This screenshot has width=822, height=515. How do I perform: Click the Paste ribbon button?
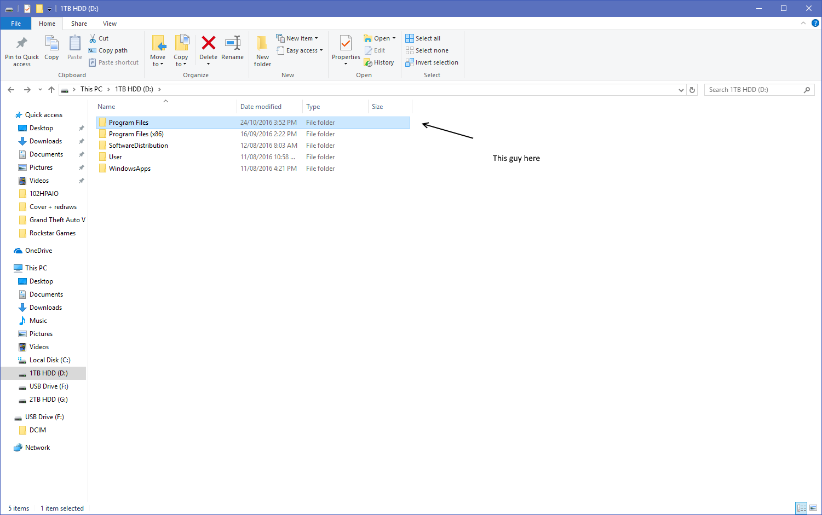click(74, 48)
